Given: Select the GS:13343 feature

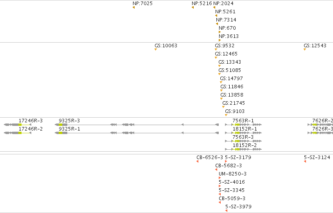Looking at the screenshot, I should click(230, 62).
